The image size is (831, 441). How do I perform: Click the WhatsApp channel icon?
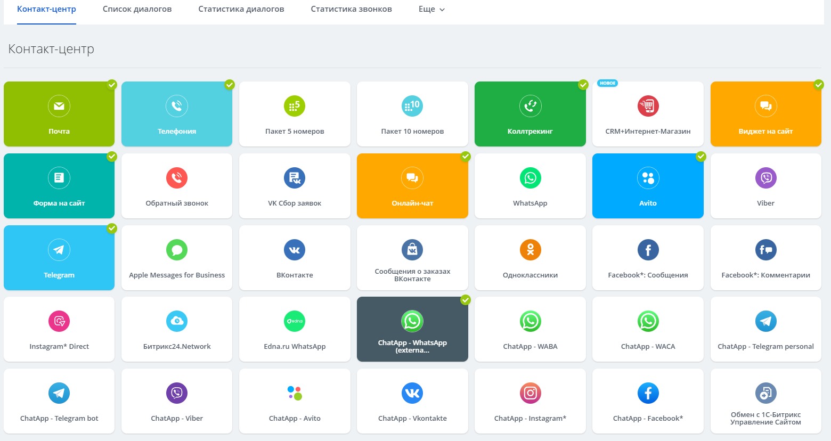530,178
